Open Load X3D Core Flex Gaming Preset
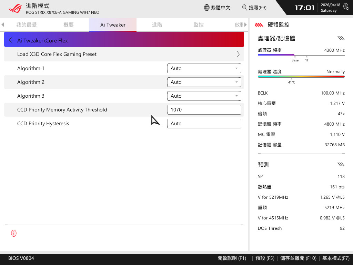This screenshot has height=265, width=353. pos(124,54)
